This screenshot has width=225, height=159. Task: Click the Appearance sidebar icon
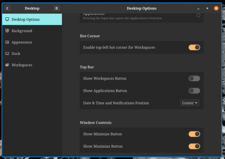pyautogui.click(x=7, y=42)
